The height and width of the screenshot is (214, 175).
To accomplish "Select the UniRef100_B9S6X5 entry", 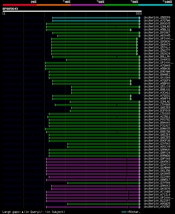I will click(157, 23).
